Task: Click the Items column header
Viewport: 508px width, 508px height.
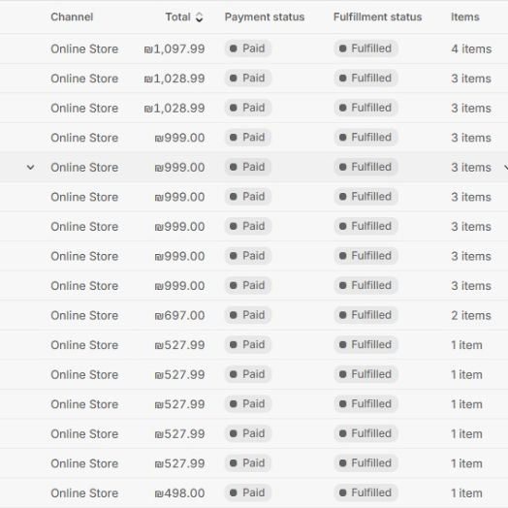Action: (465, 16)
